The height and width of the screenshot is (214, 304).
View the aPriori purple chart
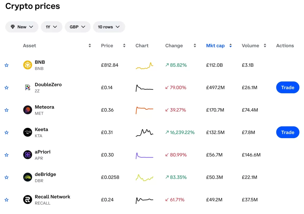click(145, 156)
